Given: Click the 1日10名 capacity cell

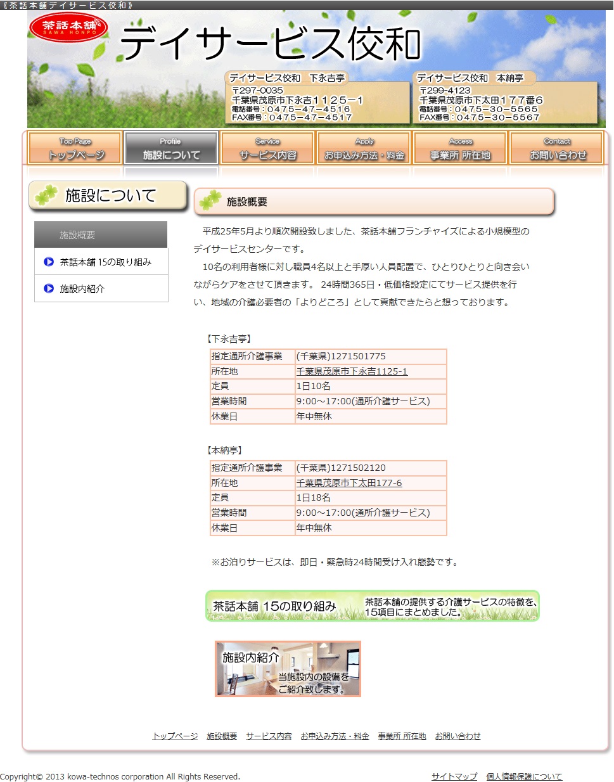Looking at the screenshot, I should (x=371, y=386).
